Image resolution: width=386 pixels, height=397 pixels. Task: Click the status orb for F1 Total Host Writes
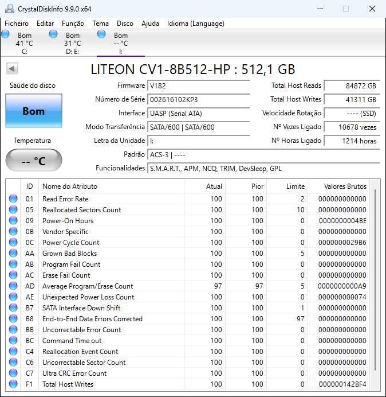click(13, 384)
